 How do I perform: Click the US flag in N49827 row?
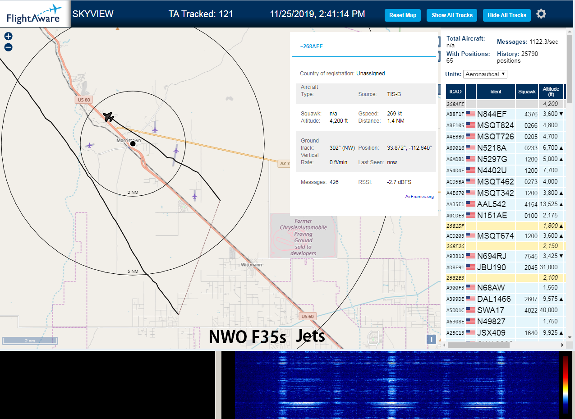(x=471, y=322)
